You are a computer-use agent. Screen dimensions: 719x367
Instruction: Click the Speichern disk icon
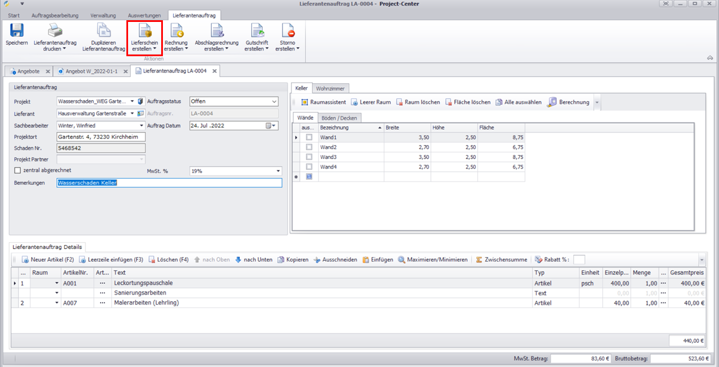(x=16, y=31)
